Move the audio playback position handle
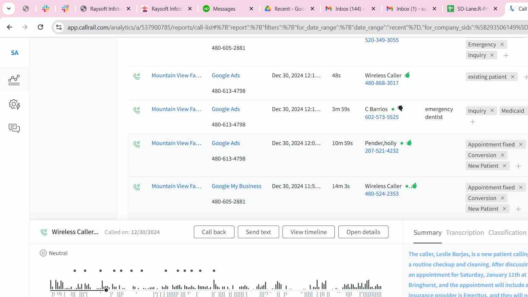 click(106, 290)
